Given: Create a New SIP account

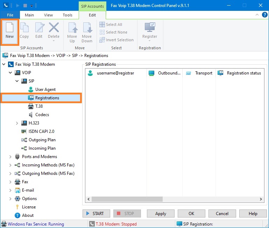Looking at the screenshot, I should 9,32.
